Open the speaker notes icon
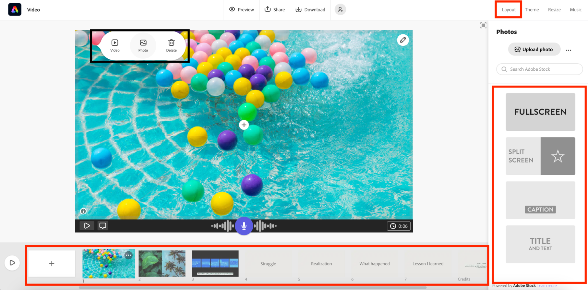Viewport: 588px width, 290px height. click(103, 225)
